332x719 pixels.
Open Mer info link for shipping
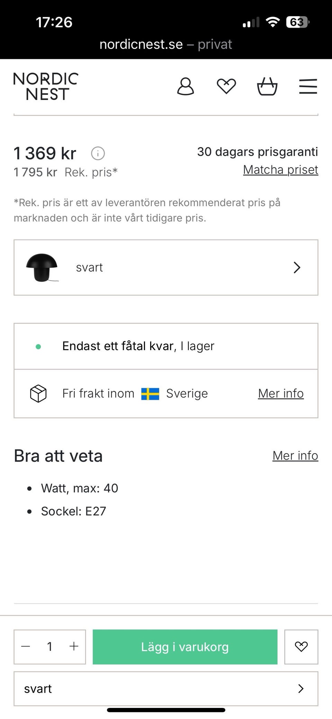280,393
